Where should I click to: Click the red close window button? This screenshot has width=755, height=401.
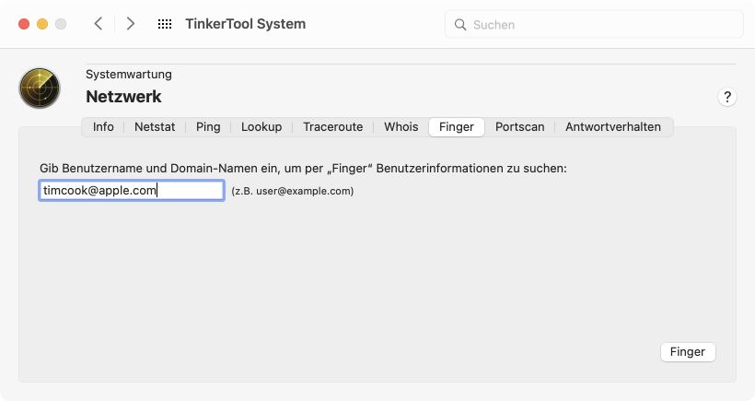point(24,24)
